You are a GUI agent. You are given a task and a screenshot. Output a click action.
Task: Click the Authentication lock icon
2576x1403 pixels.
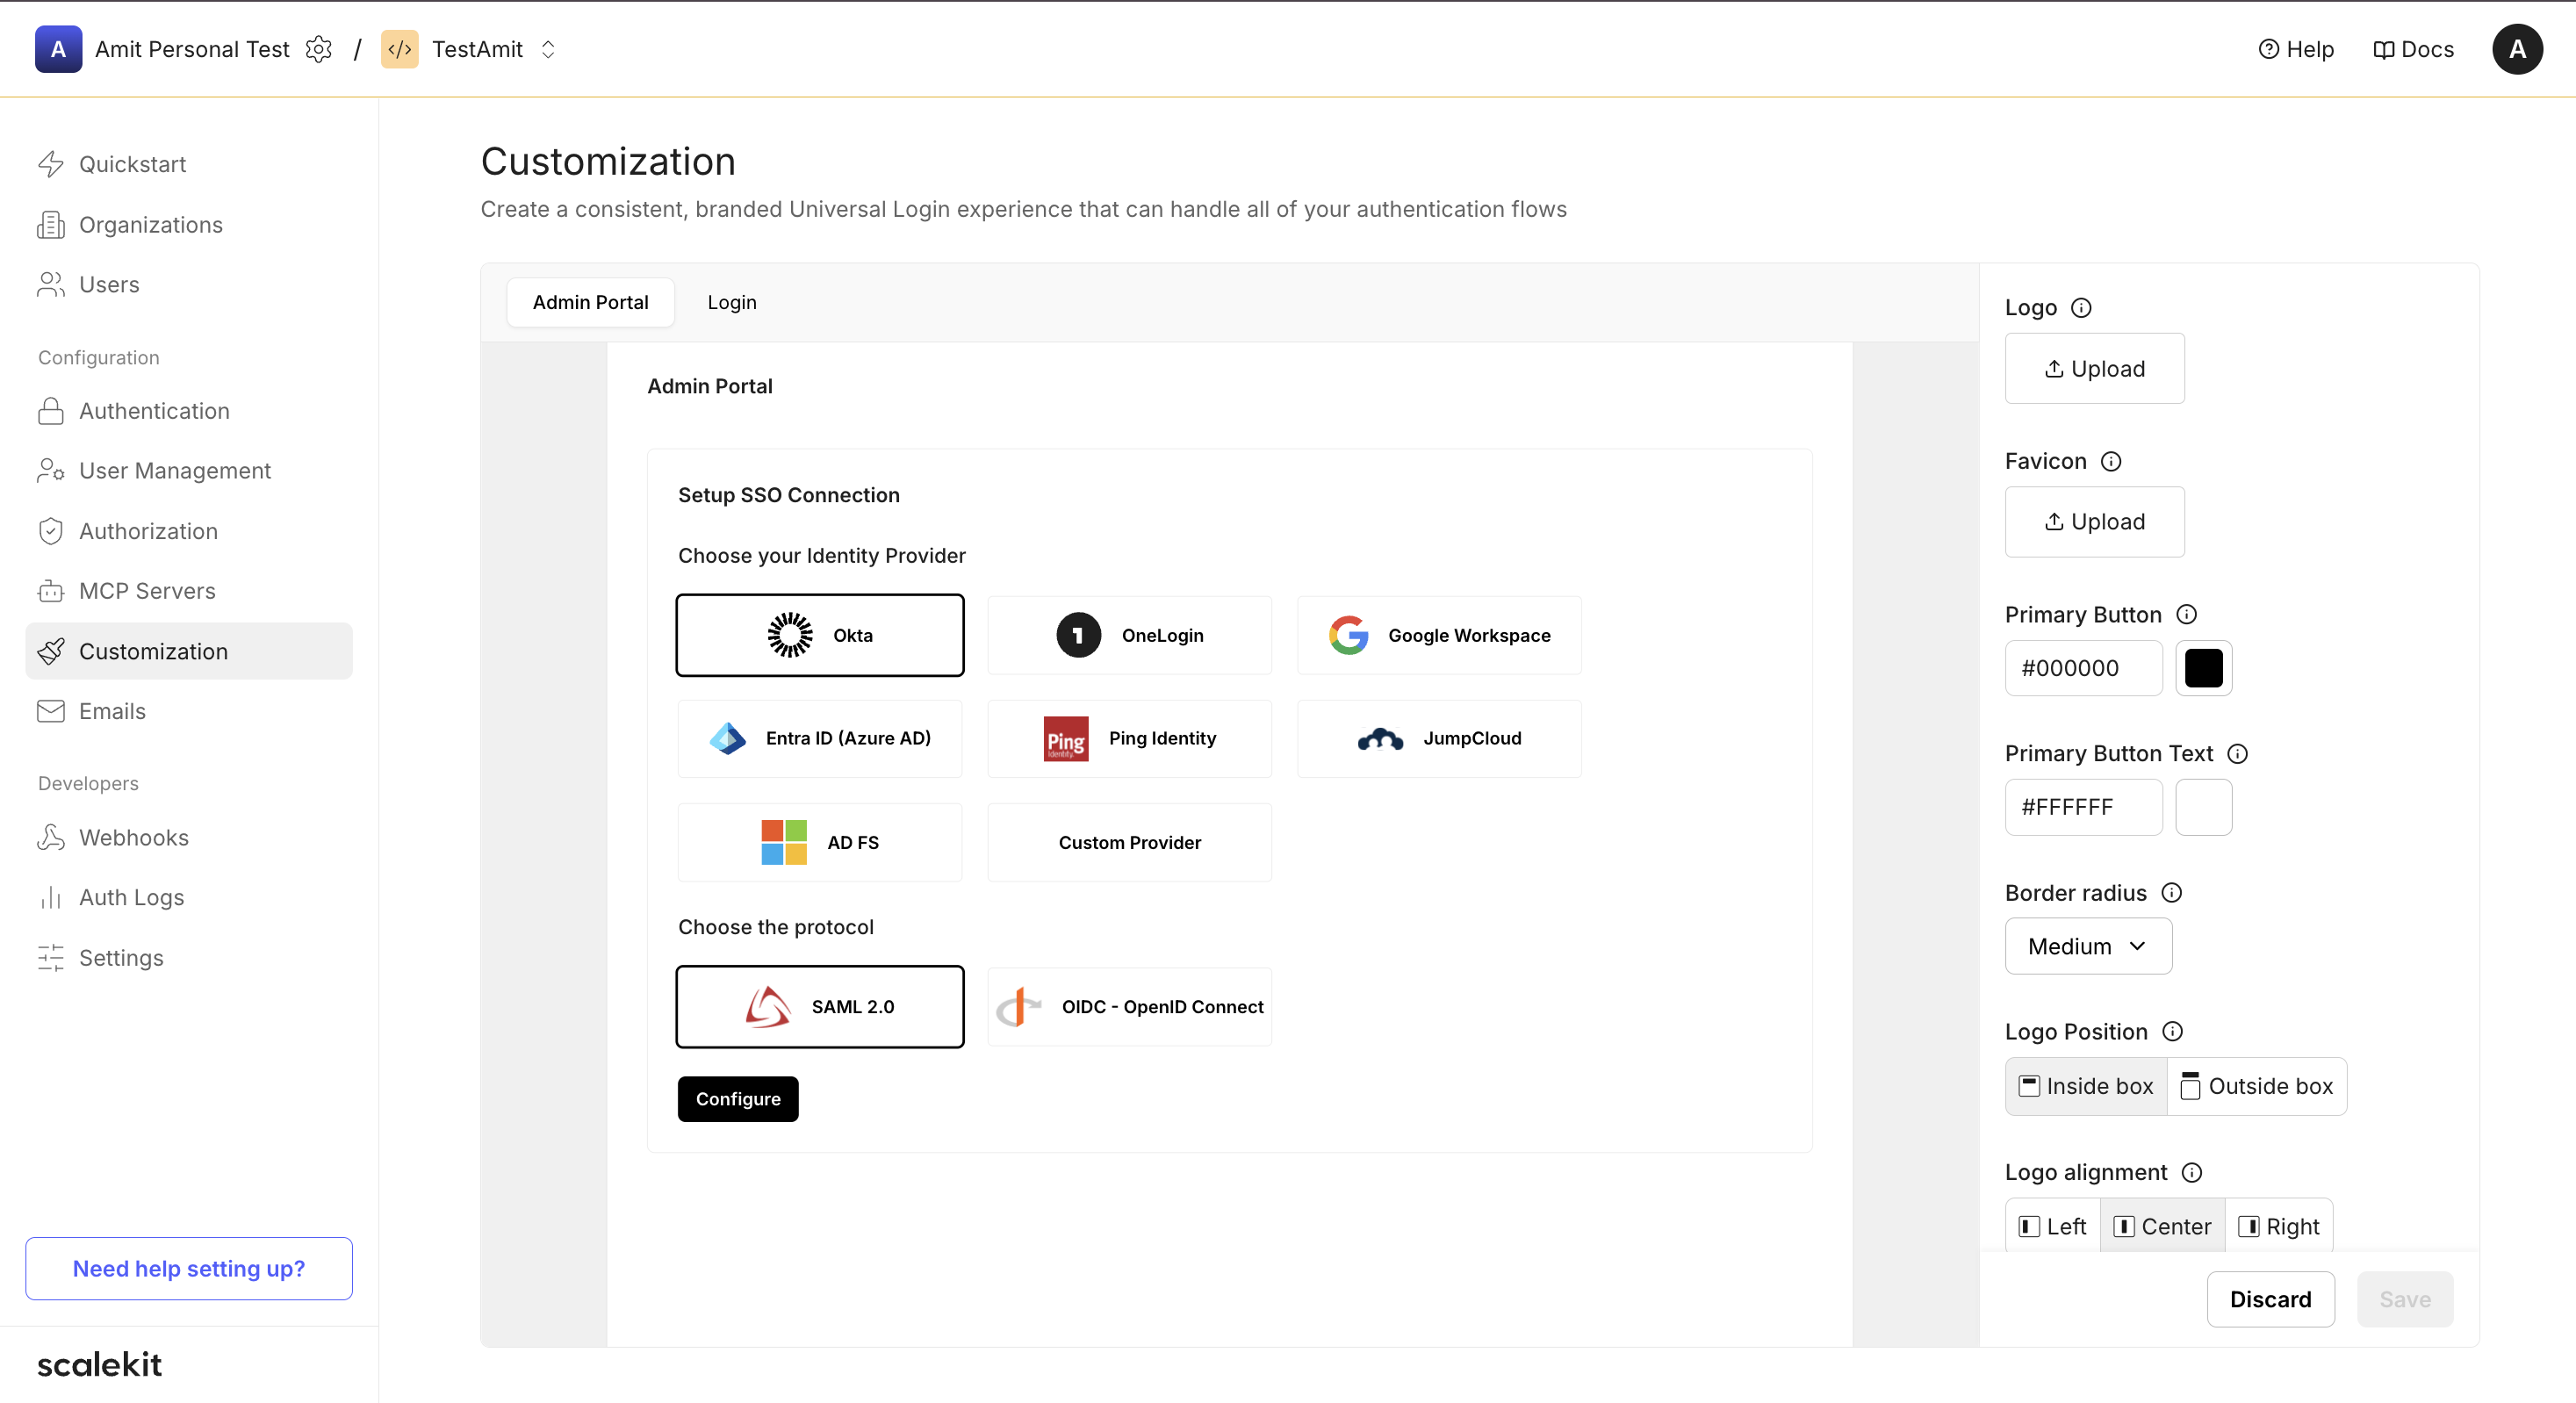(x=51, y=411)
